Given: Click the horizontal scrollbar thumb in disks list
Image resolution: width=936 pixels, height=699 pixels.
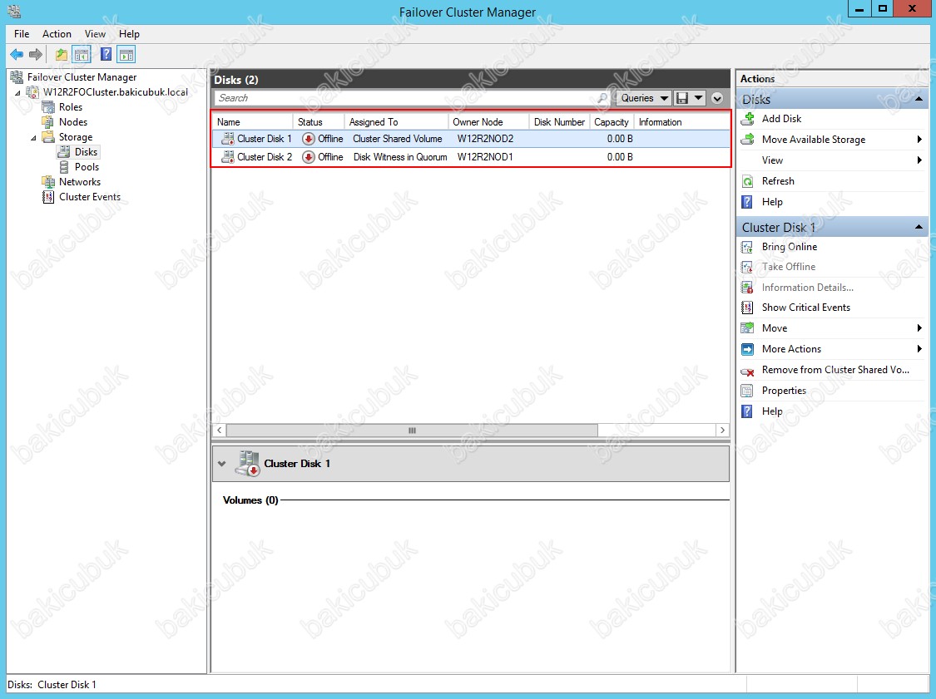Looking at the screenshot, I should 412,431.
